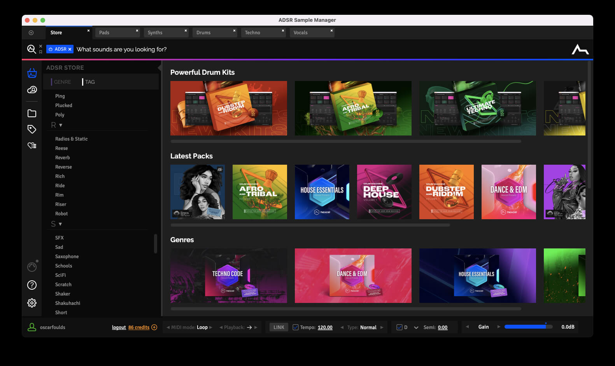Open the dropdown chevron next to D
This screenshot has width=615, height=366.
pyautogui.click(x=416, y=327)
